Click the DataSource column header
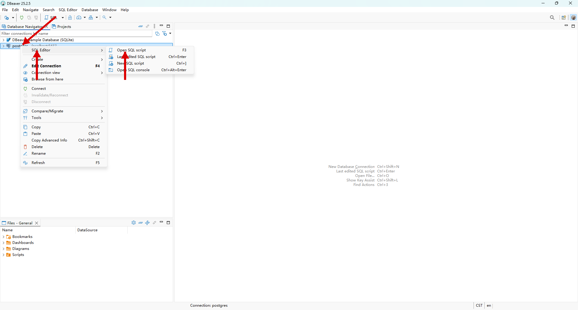 coord(101,230)
